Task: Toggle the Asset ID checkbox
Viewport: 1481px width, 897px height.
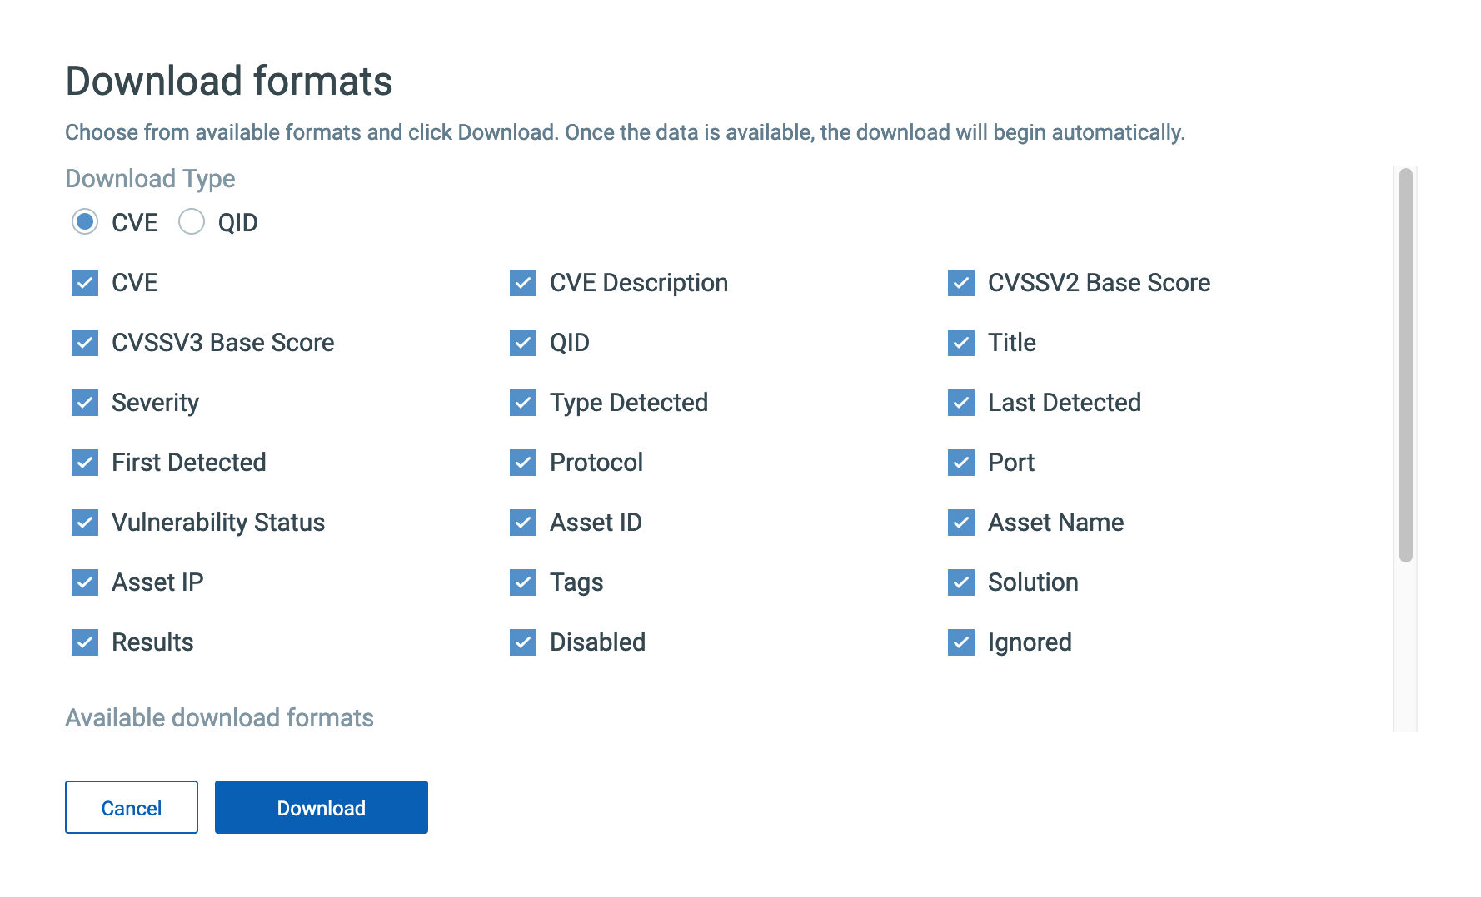Action: [523, 523]
